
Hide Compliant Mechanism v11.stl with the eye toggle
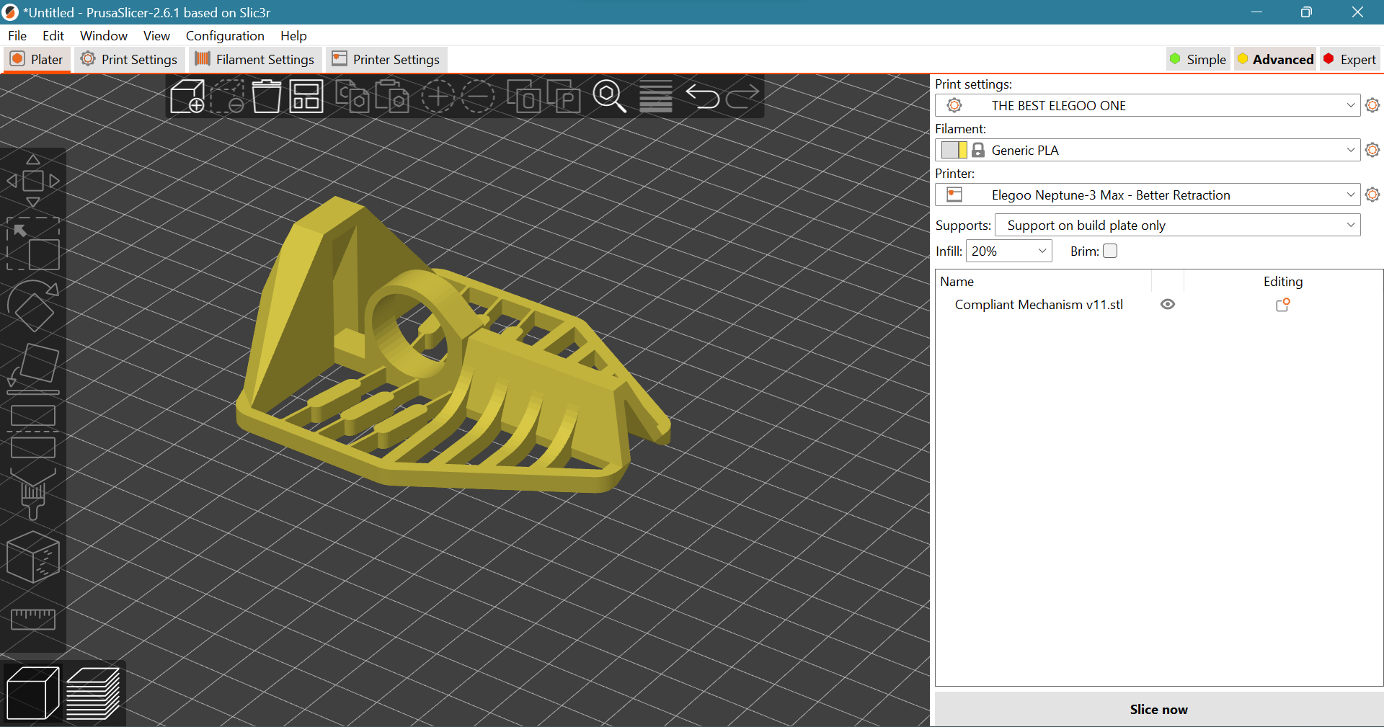click(1168, 304)
